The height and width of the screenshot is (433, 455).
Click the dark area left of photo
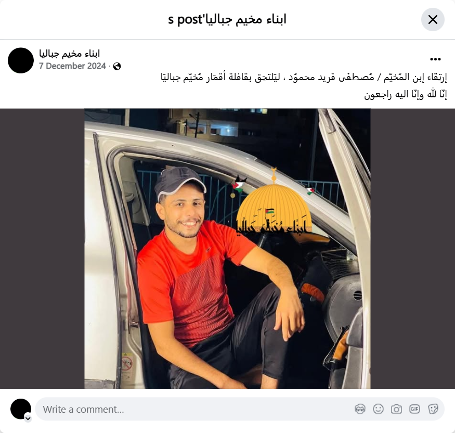point(42,249)
